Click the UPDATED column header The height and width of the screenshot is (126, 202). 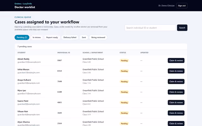point(144,53)
